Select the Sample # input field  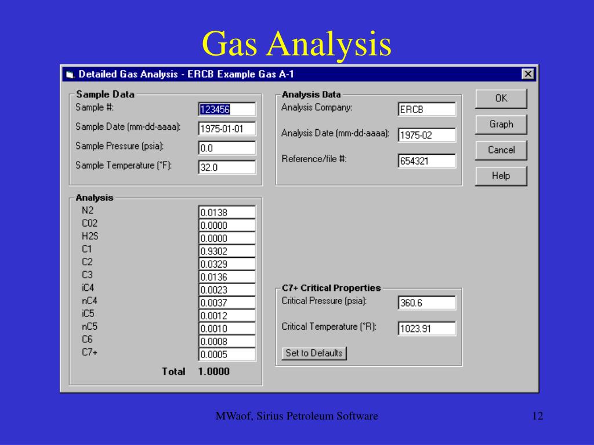(x=227, y=110)
